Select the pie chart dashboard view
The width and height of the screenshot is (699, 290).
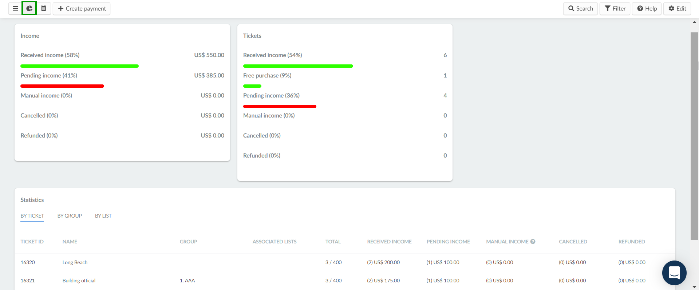29,8
